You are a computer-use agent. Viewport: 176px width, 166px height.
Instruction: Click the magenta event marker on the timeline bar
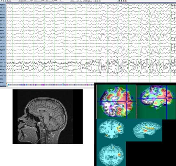pyautogui.click(x=43, y=85)
